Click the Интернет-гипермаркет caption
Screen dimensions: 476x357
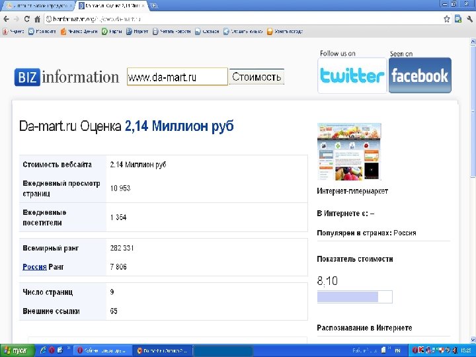(352, 191)
